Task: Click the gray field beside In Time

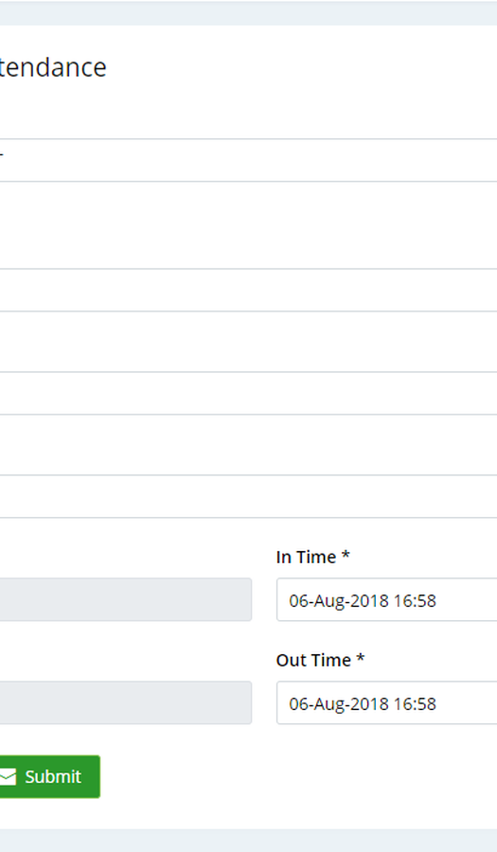Action: pos(126,600)
